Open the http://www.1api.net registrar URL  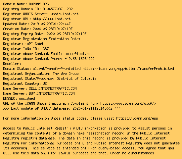[x=52, y=19]
